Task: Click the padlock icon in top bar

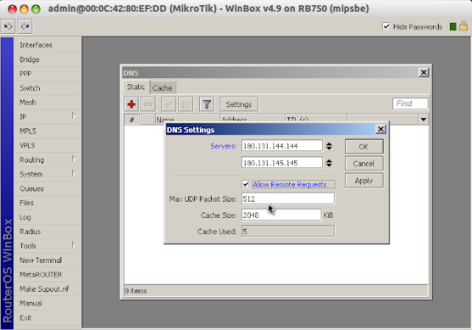Action: tap(464, 27)
